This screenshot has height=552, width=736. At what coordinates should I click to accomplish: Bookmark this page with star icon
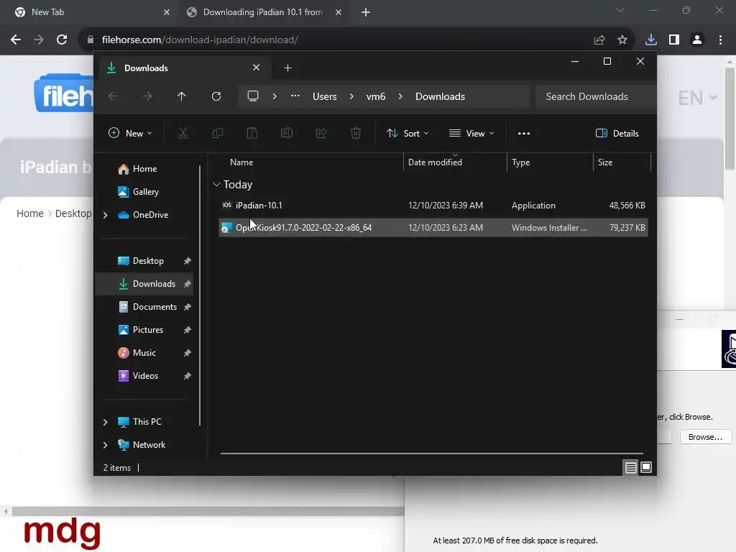622,40
